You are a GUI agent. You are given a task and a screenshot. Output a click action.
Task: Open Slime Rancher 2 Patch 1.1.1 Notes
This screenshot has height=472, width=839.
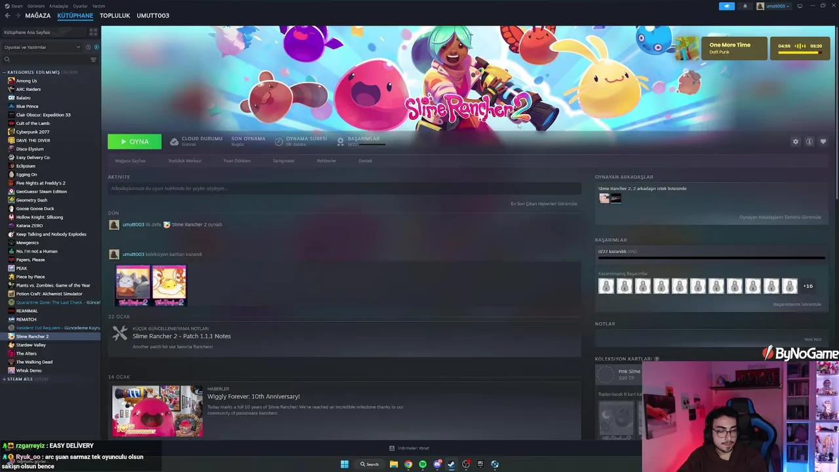point(182,336)
